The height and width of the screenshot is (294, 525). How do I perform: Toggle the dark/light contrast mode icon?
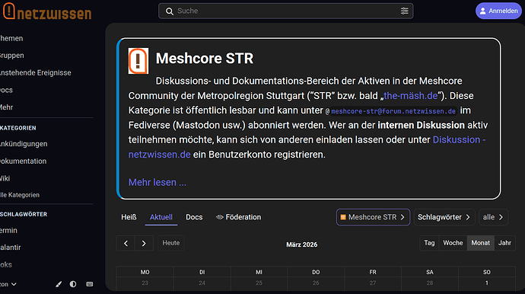point(73,284)
